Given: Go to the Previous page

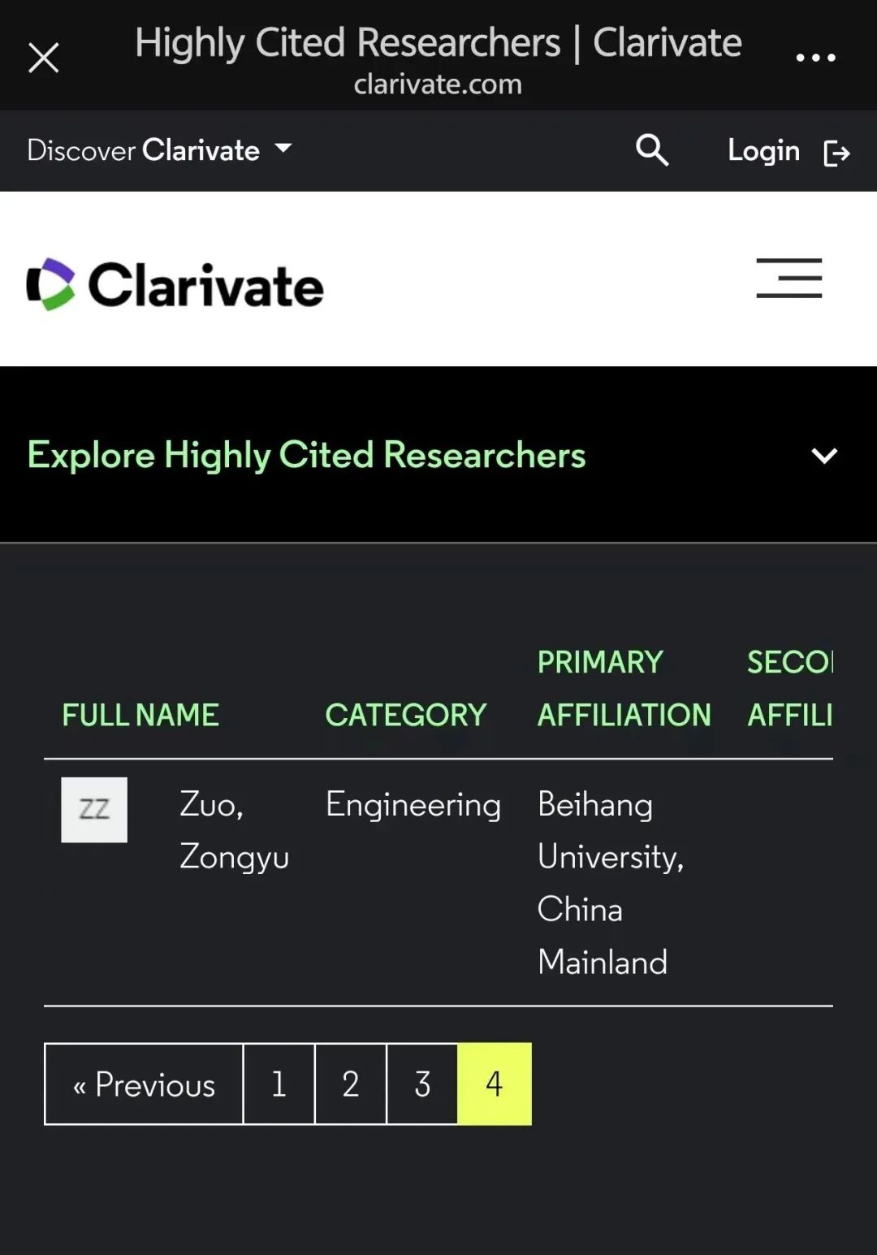Looking at the screenshot, I should point(144,1084).
